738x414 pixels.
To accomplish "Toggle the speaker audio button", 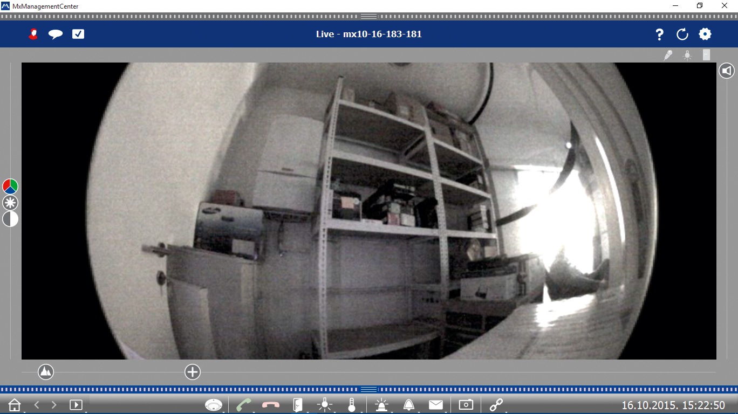I will [727, 71].
